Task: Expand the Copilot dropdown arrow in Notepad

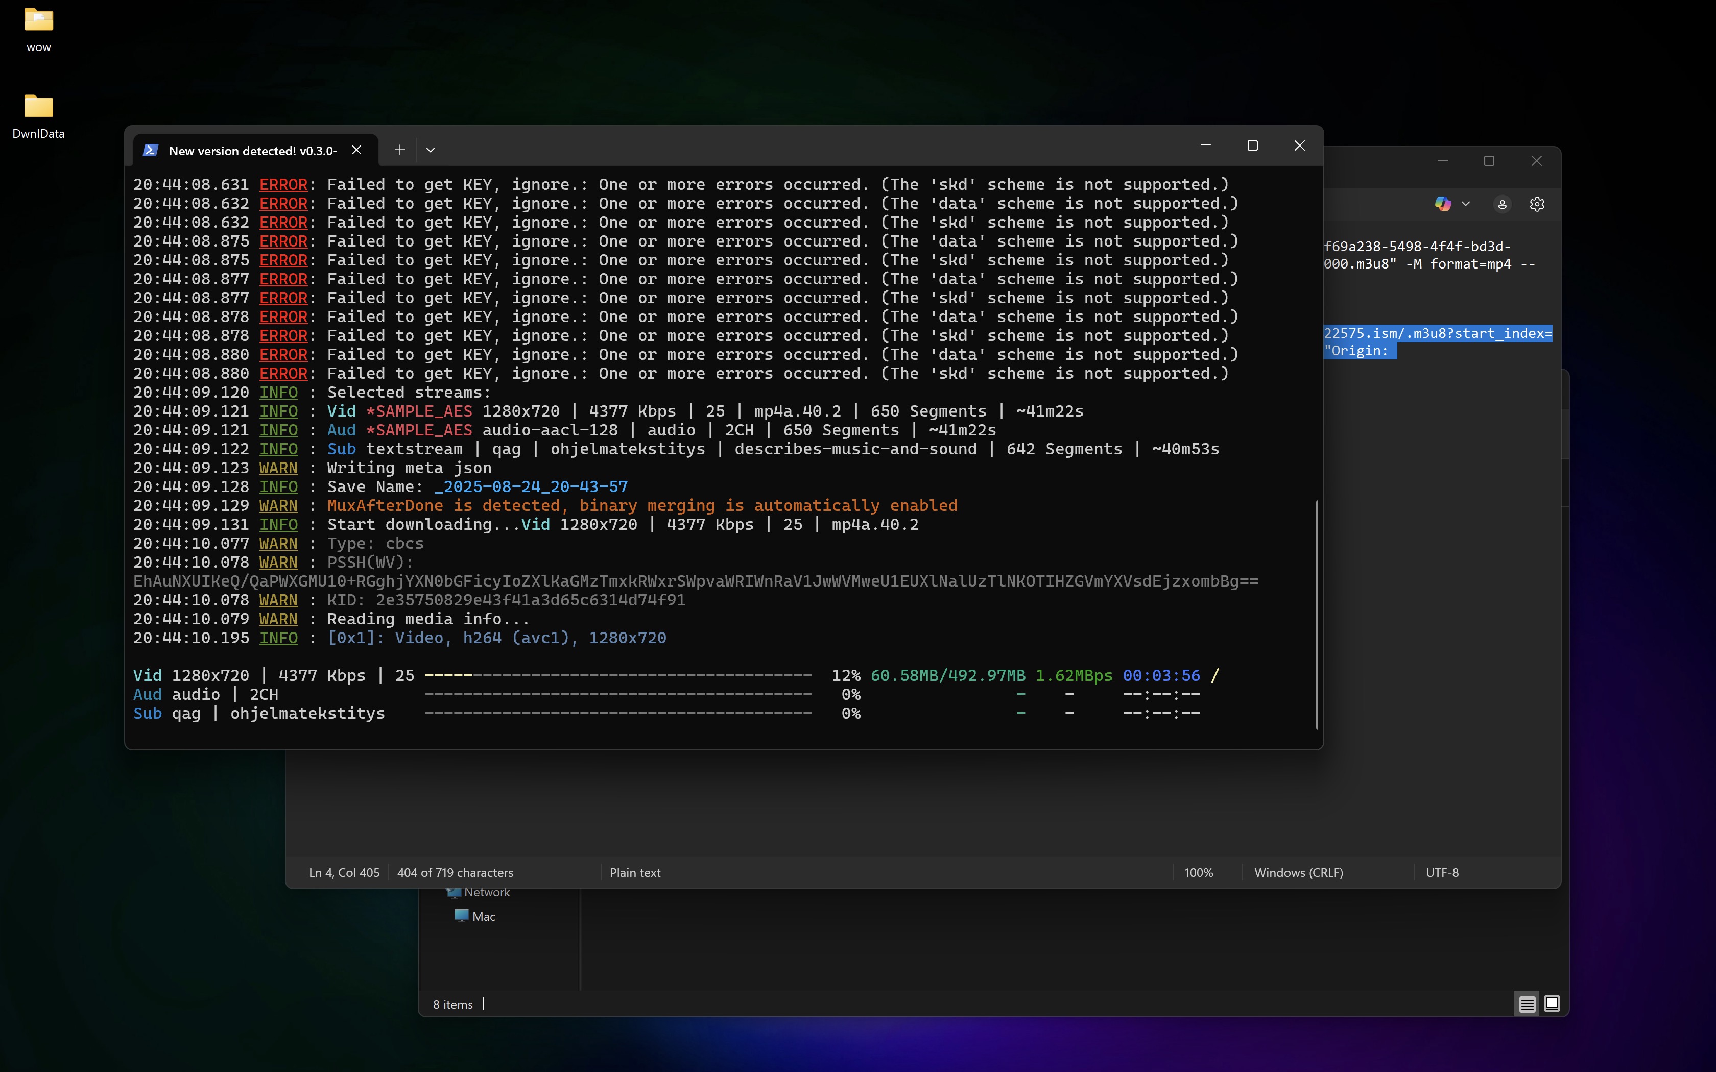Action: point(1466,204)
